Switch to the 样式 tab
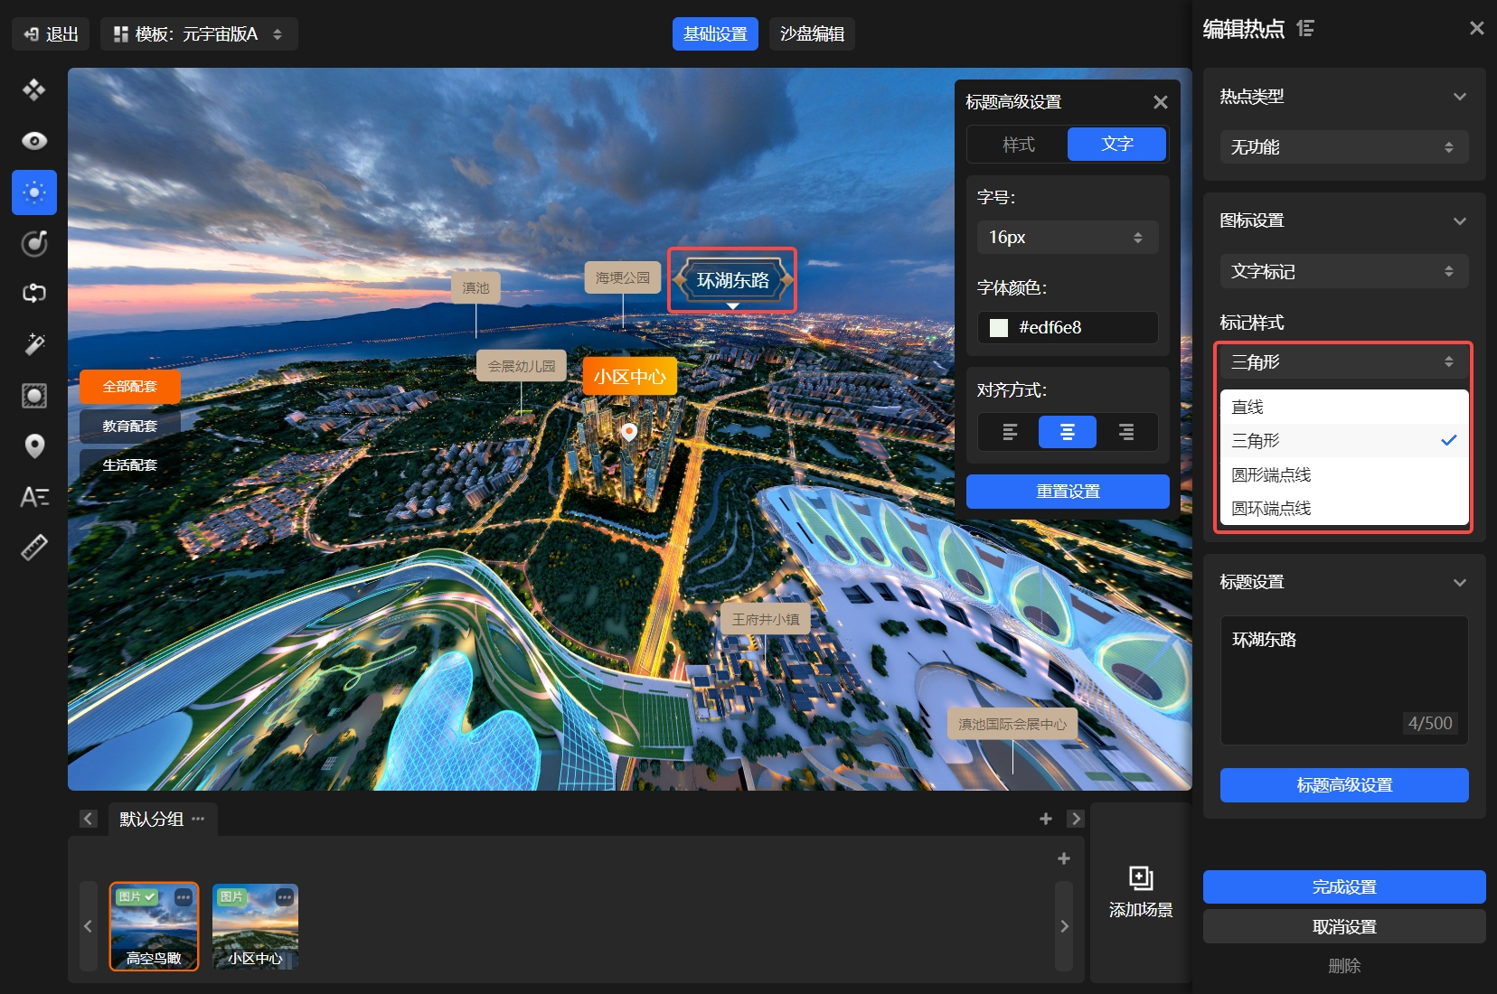 point(1018,145)
